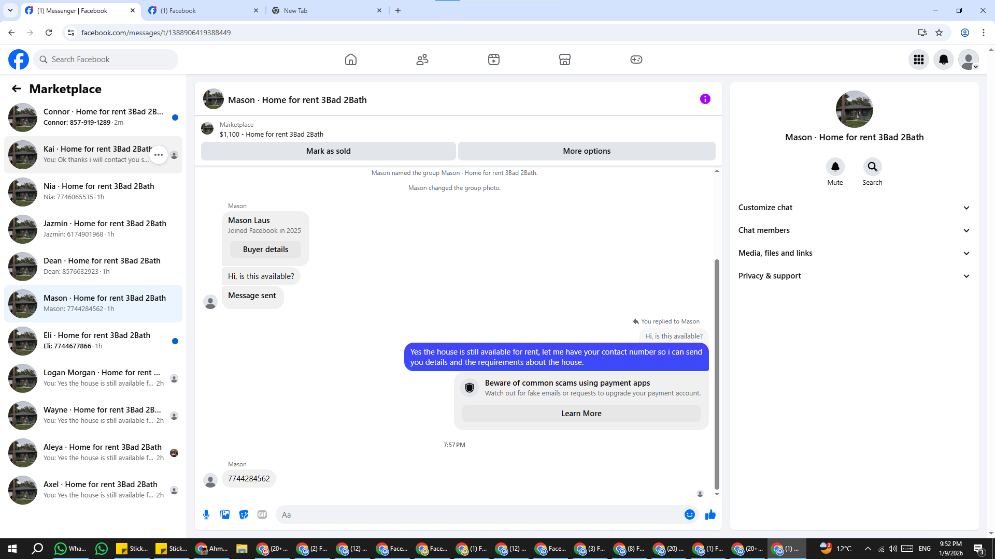Open the Facebook notifications bell

click(x=944, y=60)
